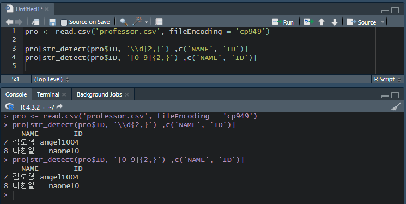Open code tools magic wand
This screenshot has width=406, height=204.
point(137,21)
